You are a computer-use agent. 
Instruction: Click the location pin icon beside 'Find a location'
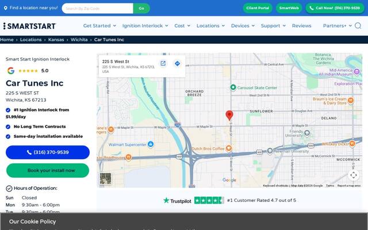coord(5,8)
